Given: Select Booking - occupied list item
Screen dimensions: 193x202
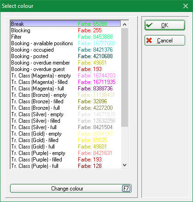Looking at the screenshot, I should coord(66,50).
